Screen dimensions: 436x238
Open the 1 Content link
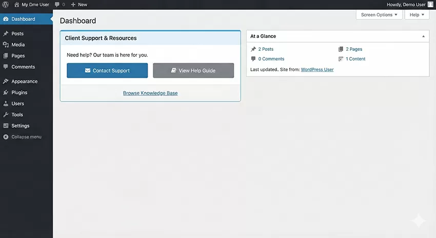pyautogui.click(x=355, y=59)
